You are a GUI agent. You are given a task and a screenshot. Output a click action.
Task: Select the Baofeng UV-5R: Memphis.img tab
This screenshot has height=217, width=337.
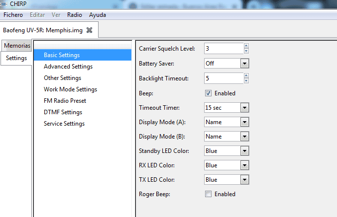[x=42, y=30]
